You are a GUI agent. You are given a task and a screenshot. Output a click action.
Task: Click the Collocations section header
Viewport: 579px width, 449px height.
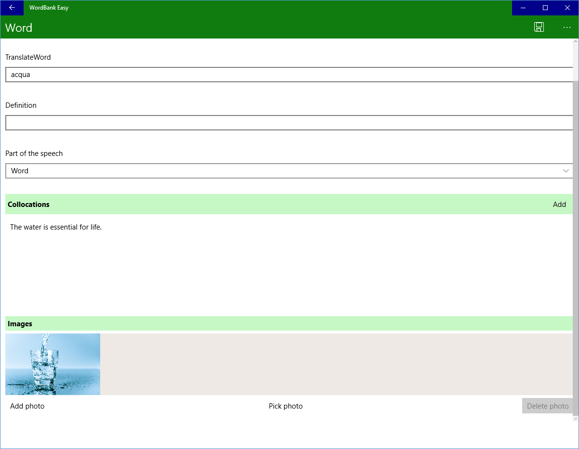coord(289,204)
